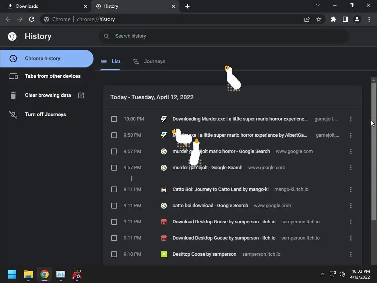Check the 9:10 PM Desktop Goose checkbox
The width and height of the screenshot is (377, 283).
(114, 254)
